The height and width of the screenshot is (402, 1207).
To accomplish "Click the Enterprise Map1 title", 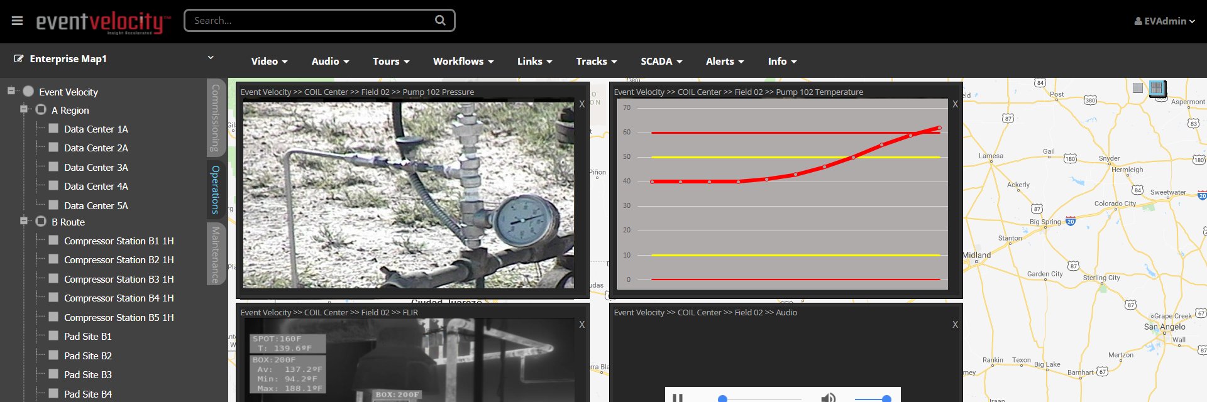I will [68, 58].
